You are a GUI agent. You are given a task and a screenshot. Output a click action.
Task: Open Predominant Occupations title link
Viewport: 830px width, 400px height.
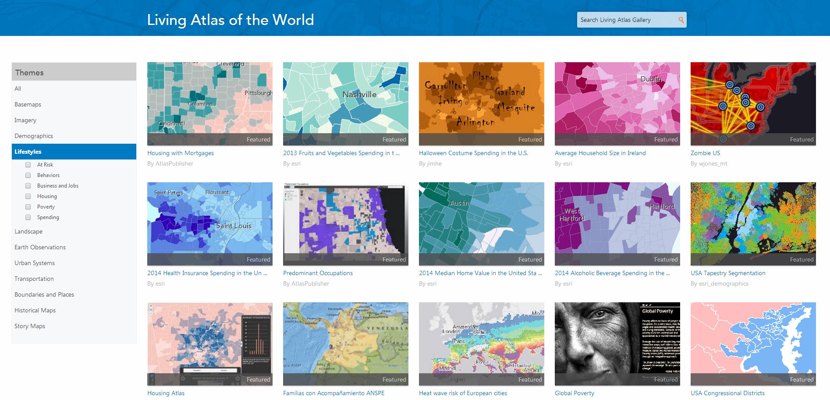tap(318, 273)
